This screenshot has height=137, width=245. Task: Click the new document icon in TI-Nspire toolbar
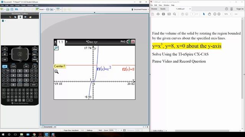click(x=2, y=10)
